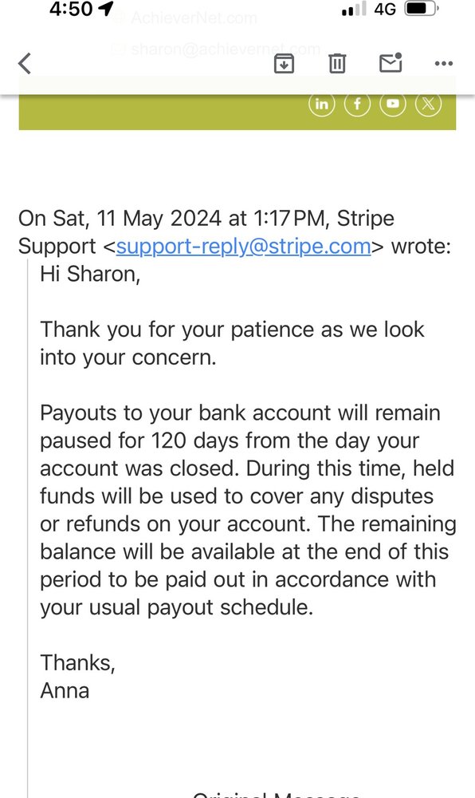Open the three-dot more options menu
Viewport: 475px width, 798px height.
pyautogui.click(x=443, y=64)
